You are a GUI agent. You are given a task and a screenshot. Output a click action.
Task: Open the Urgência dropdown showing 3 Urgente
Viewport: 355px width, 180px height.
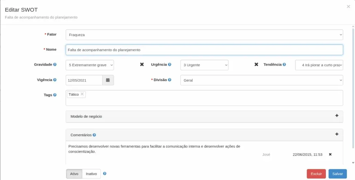(x=204, y=65)
